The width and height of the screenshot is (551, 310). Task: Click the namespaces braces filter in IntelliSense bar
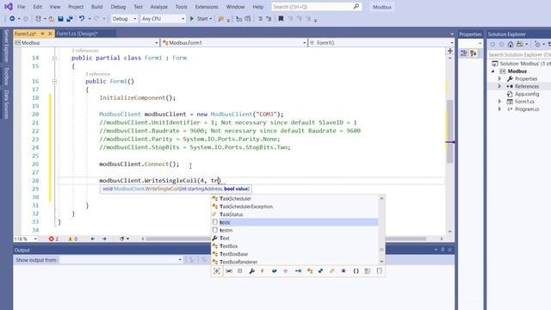[356, 271]
